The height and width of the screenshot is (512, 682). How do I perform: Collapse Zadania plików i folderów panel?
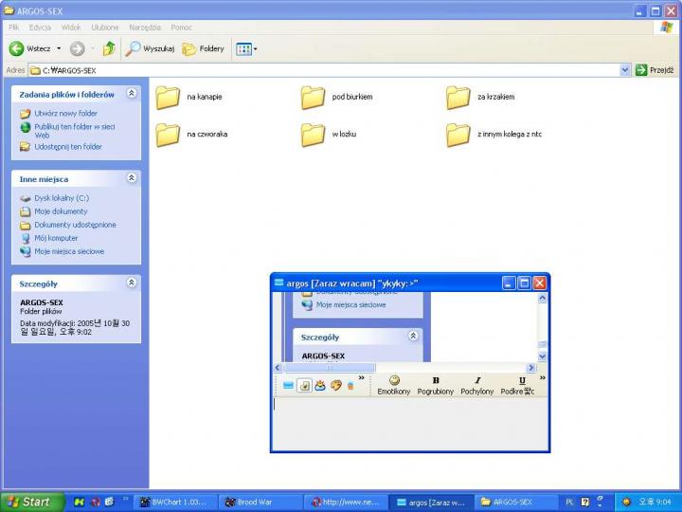(x=132, y=93)
